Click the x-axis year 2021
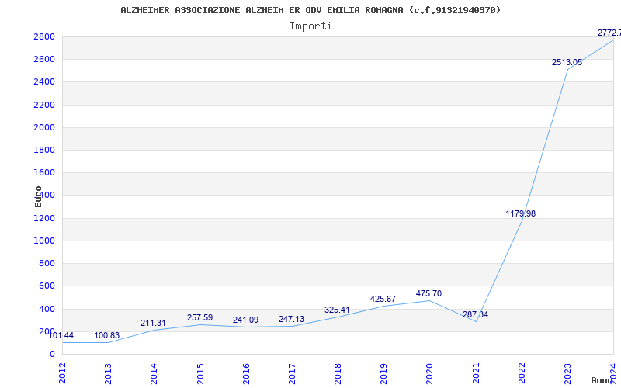The width and height of the screenshot is (621, 388). point(476,373)
